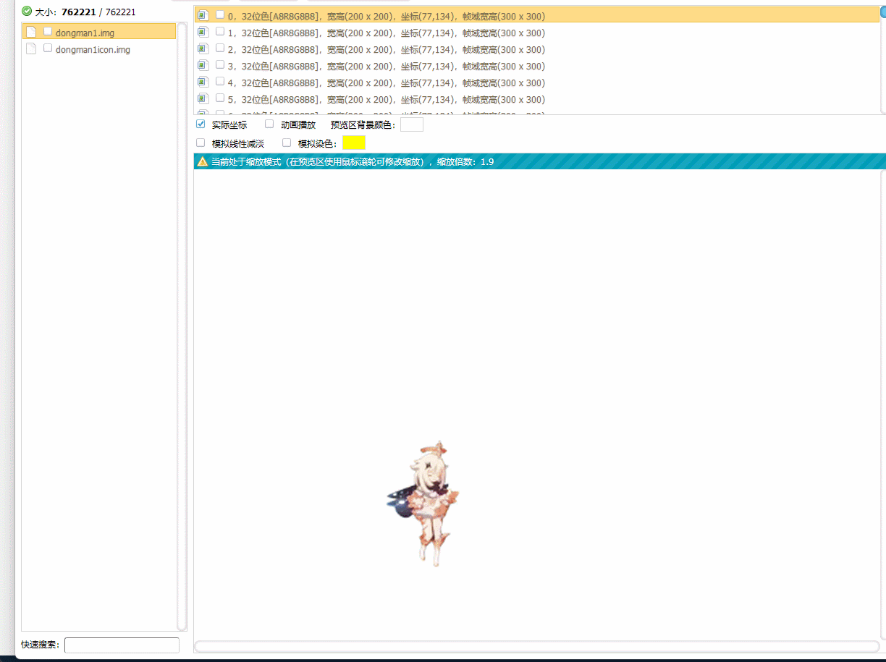The image size is (886, 662).
Task: Click the image icon for frame 2
Action: [x=203, y=48]
